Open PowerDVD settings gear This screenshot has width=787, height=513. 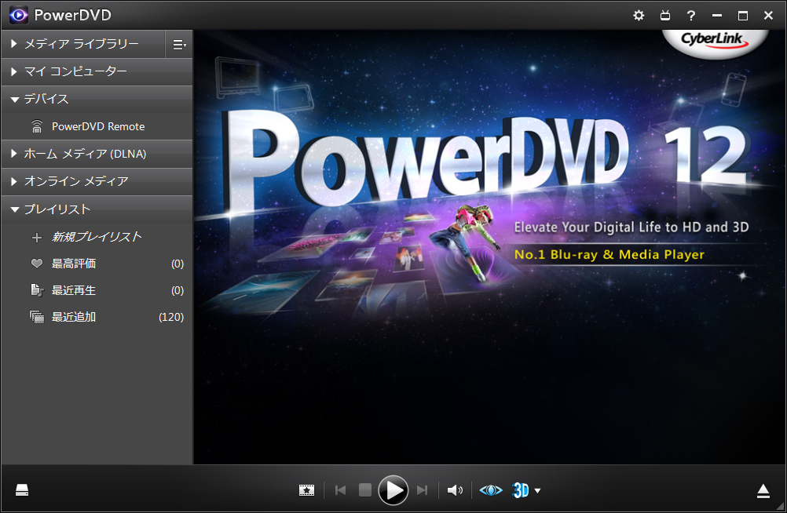click(x=639, y=15)
